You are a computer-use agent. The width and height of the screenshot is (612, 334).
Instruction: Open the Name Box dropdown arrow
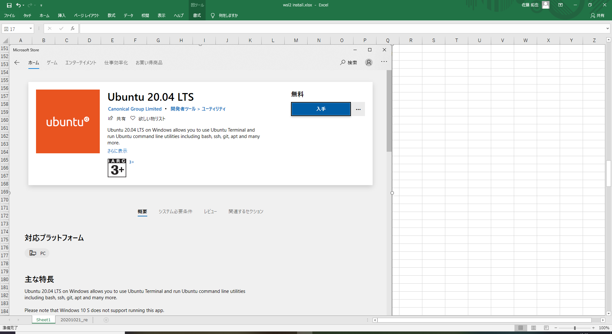pos(31,29)
